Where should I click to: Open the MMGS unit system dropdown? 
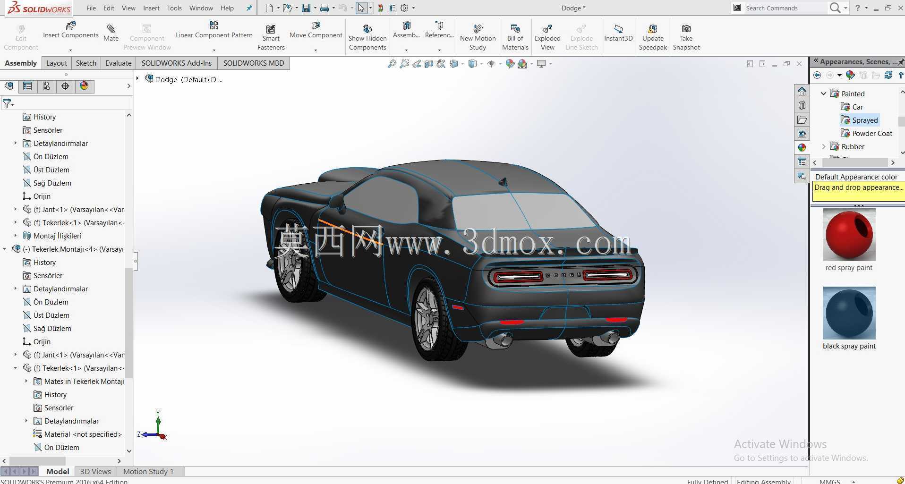point(854,481)
